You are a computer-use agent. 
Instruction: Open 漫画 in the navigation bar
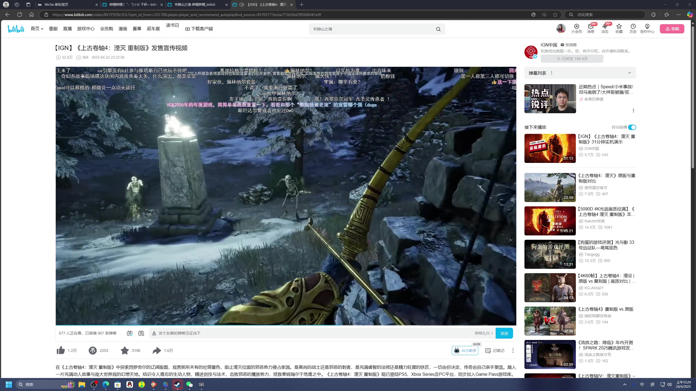point(123,29)
